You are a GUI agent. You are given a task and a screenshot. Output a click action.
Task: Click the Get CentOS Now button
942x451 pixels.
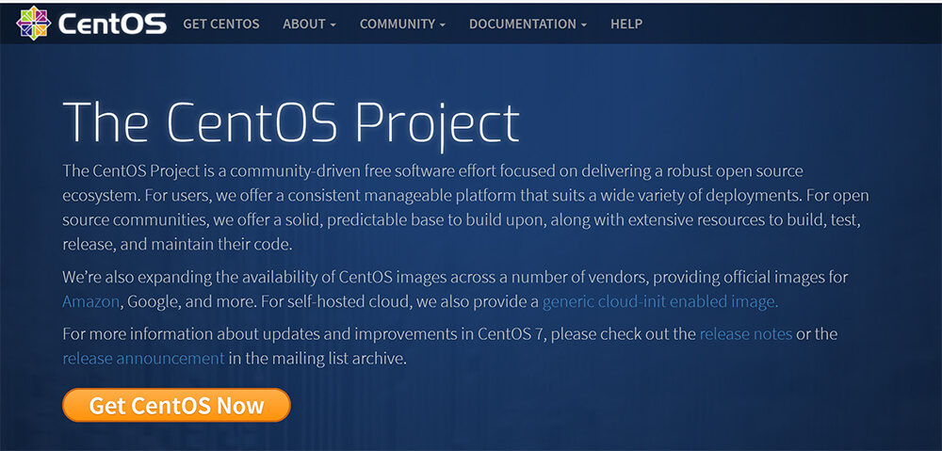point(177,406)
